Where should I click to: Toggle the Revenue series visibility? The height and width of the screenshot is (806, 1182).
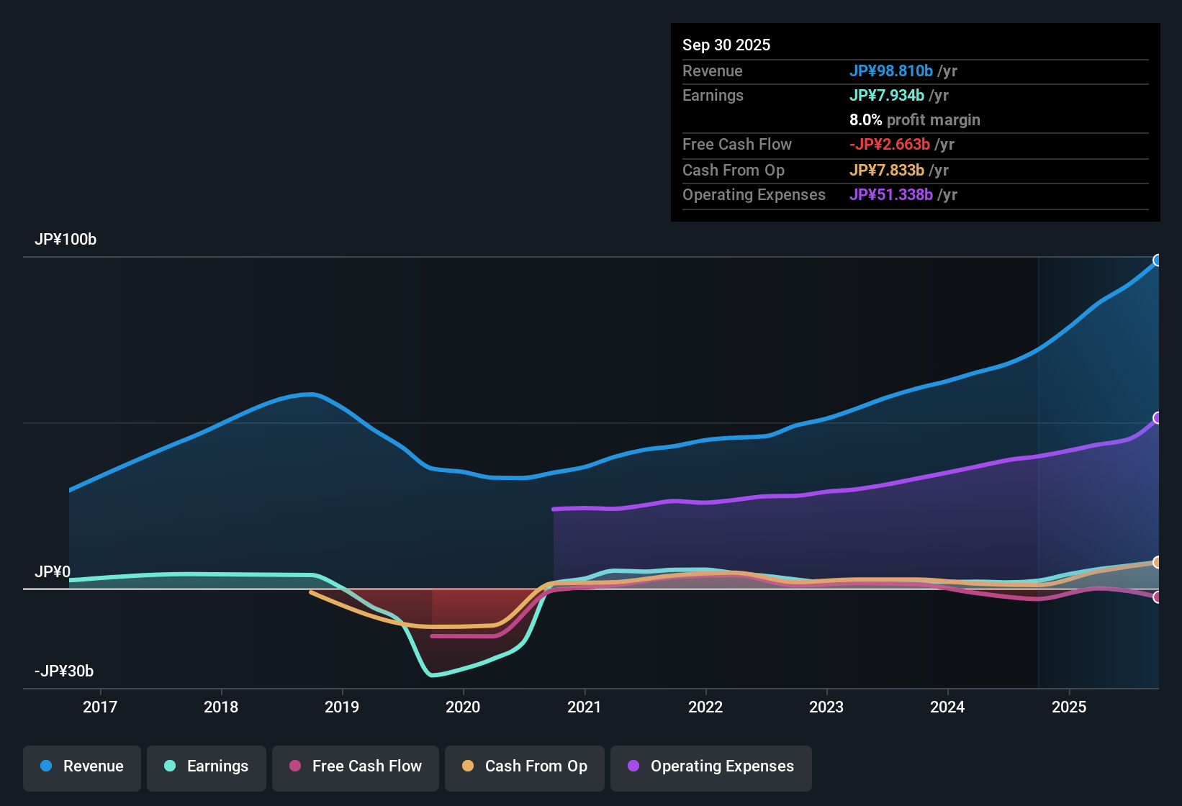pyautogui.click(x=81, y=766)
